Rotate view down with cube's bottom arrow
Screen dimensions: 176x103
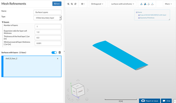pos(78,100)
